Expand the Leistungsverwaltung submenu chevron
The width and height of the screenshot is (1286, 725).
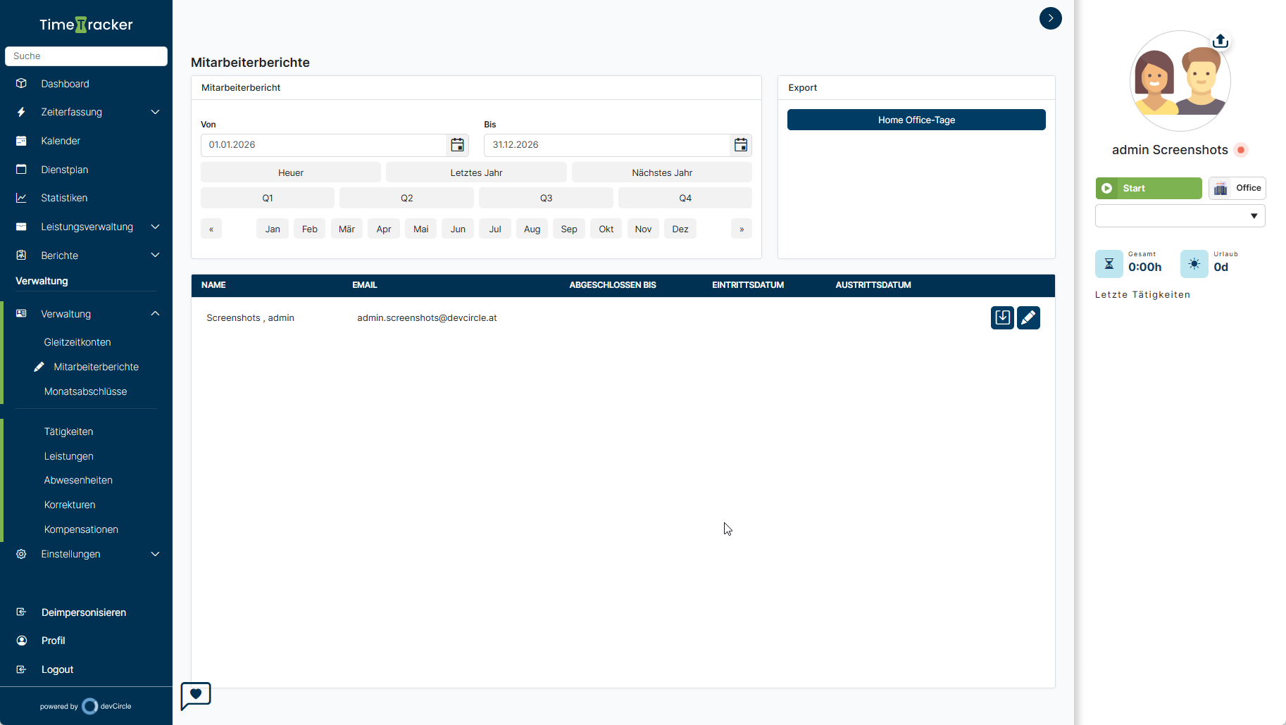point(155,227)
